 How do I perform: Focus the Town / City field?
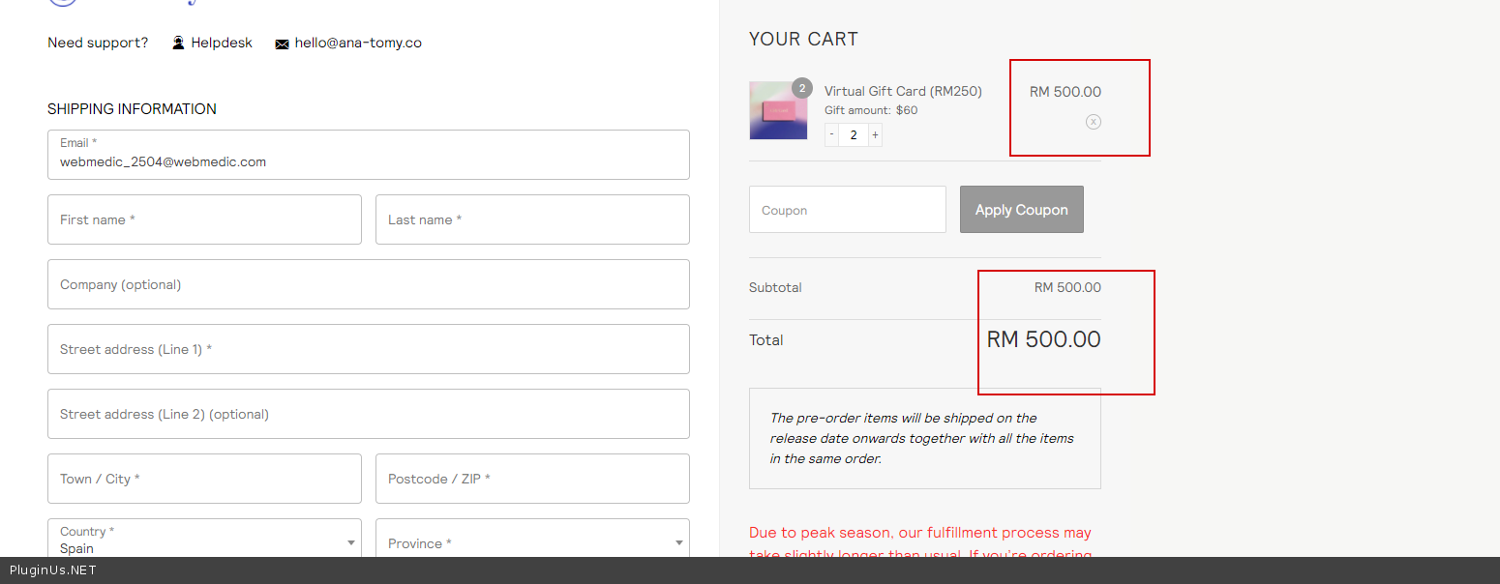[204, 479]
